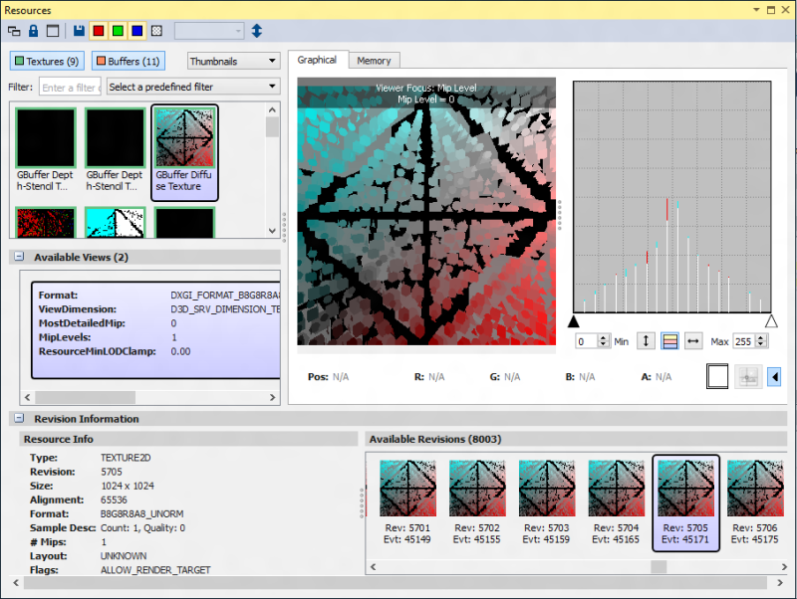
Task: Click the lock icon in the toolbar
Action: 33,31
